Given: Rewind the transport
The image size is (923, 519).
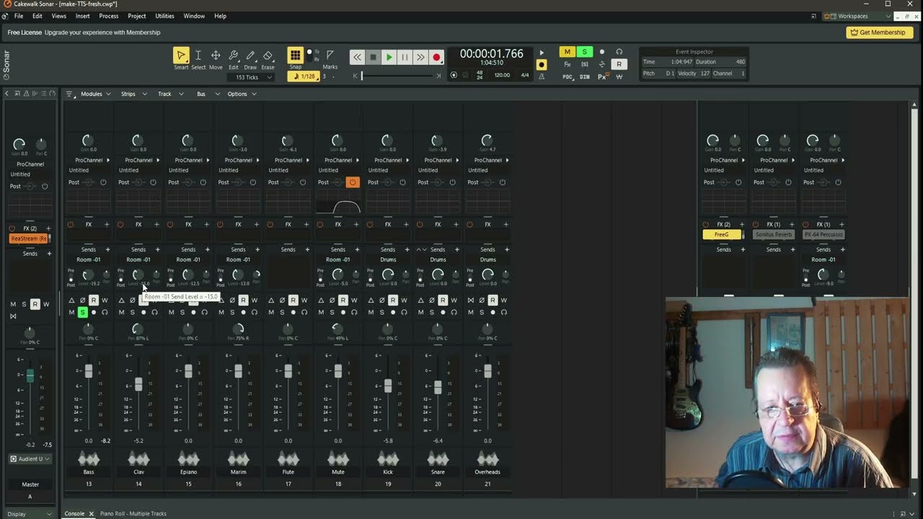Looking at the screenshot, I should 357,57.
